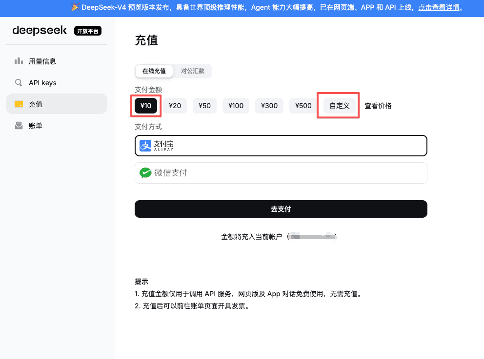Select the ¥50 payment amount
This screenshot has width=484, height=359.
(204, 106)
